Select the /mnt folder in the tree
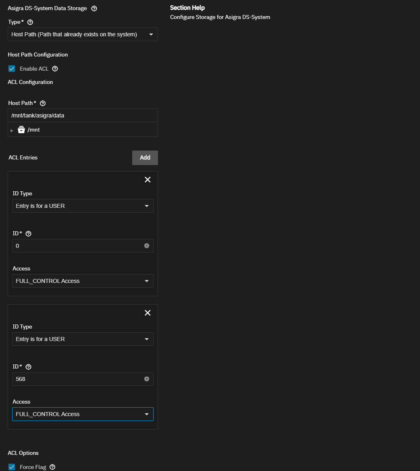 [x=33, y=130]
